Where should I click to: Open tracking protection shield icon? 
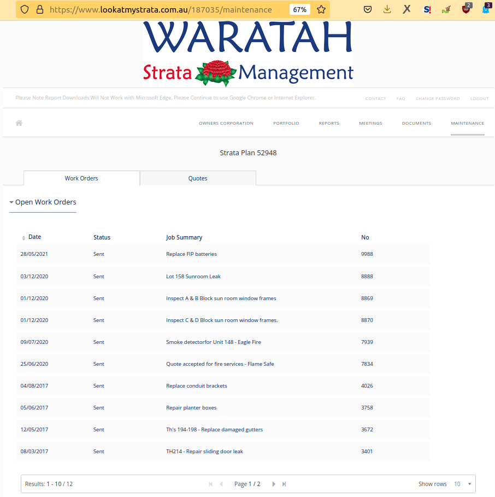coord(24,9)
